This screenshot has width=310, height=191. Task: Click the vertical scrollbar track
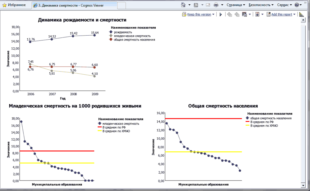pyautogui.click(x=303, y=102)
